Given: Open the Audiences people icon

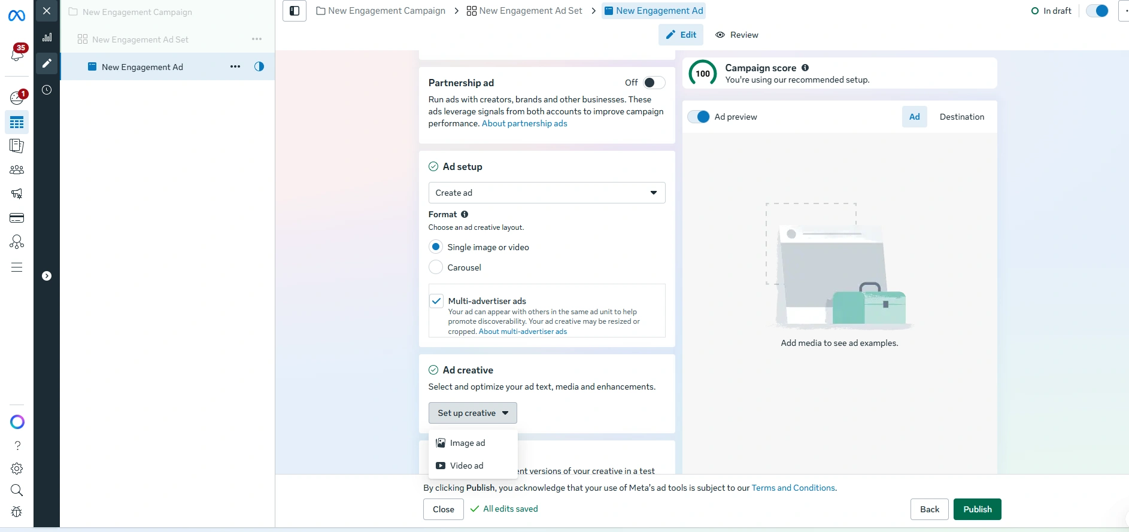Looking at the screenshot, I should pos(17,170).
